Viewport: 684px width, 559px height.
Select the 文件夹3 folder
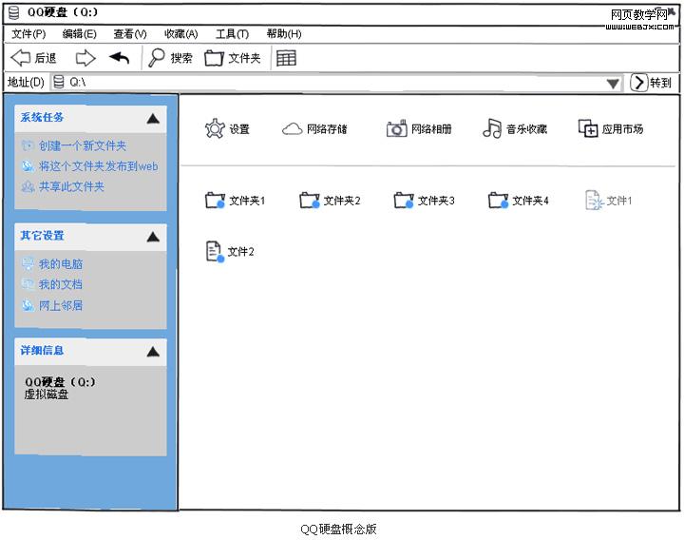coord(404,201)
